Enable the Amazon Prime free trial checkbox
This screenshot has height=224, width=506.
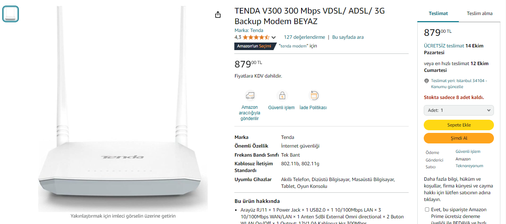pyautogui.click(x=427, y=210)
